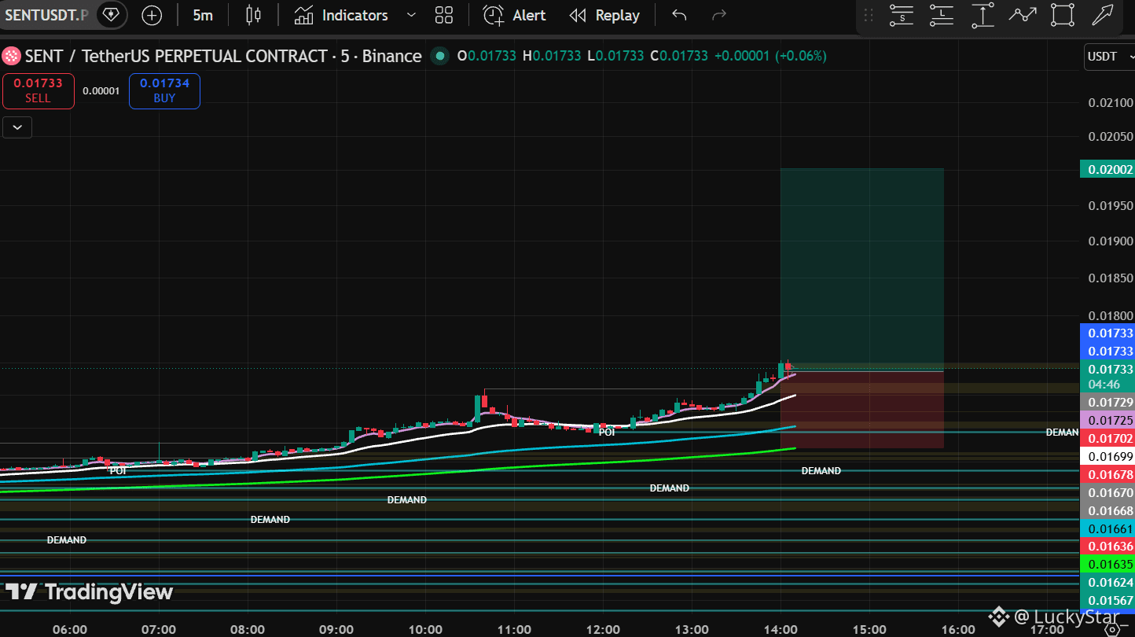
Task: Undo the last chart action
Action: (680, 15)
